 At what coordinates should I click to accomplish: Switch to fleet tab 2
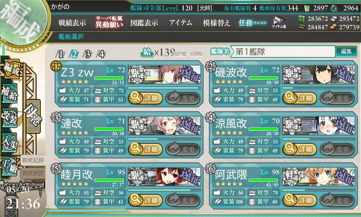[74, 54]
